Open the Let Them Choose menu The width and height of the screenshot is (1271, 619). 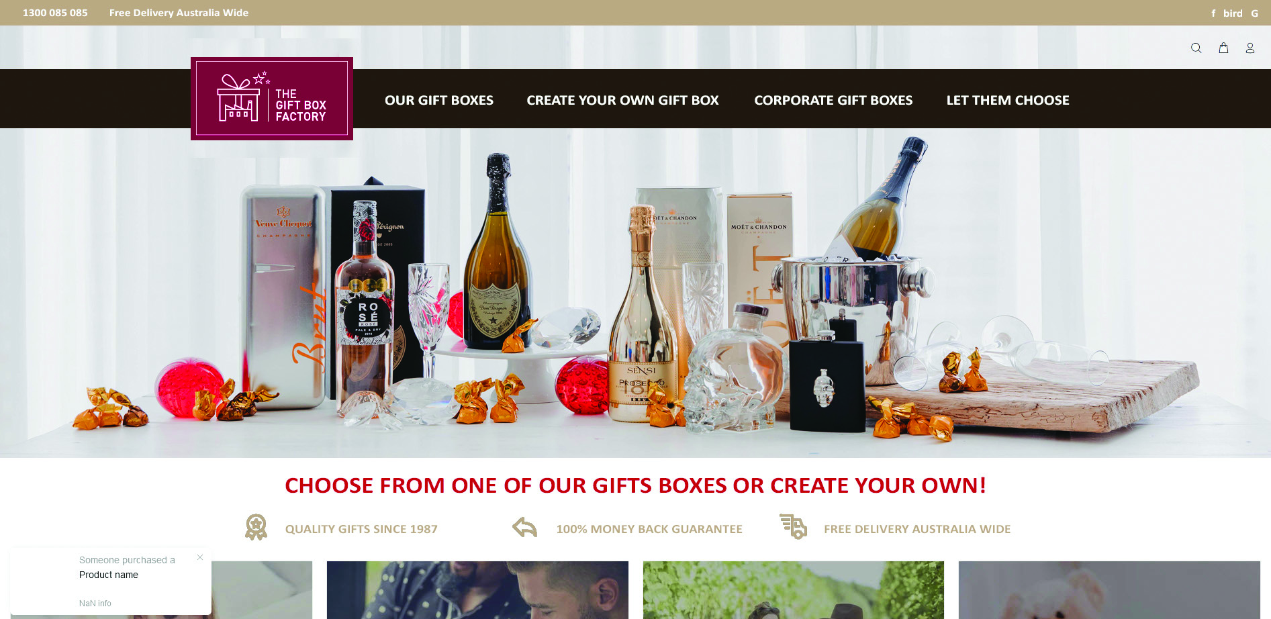pyautogui.click(x=1008, y=100)
